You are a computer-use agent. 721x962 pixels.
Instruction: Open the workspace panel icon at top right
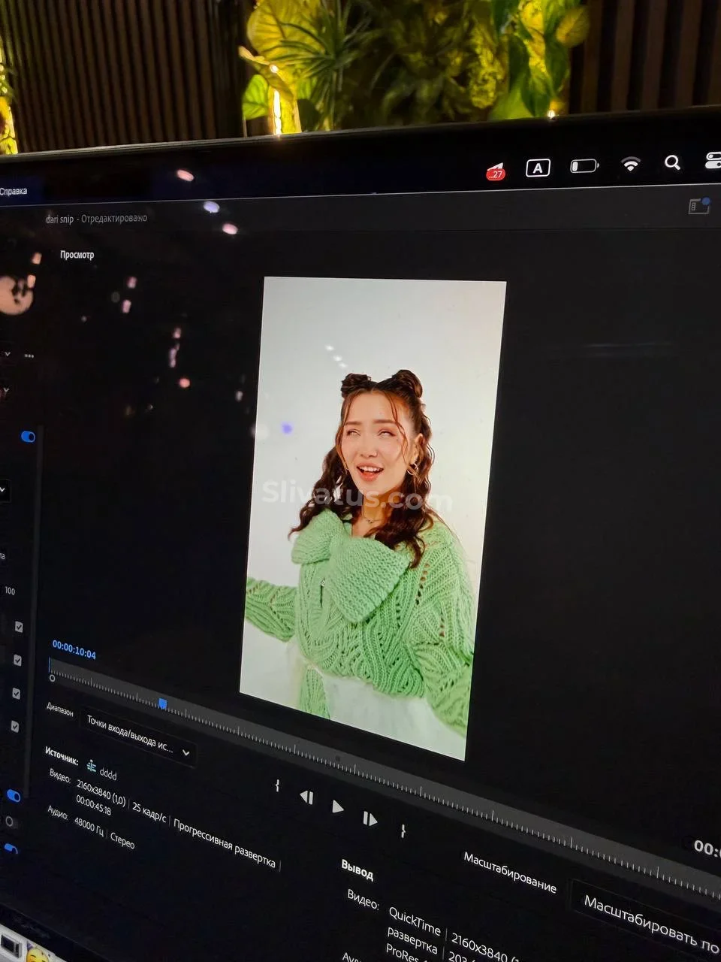click(x=699, y=206)
